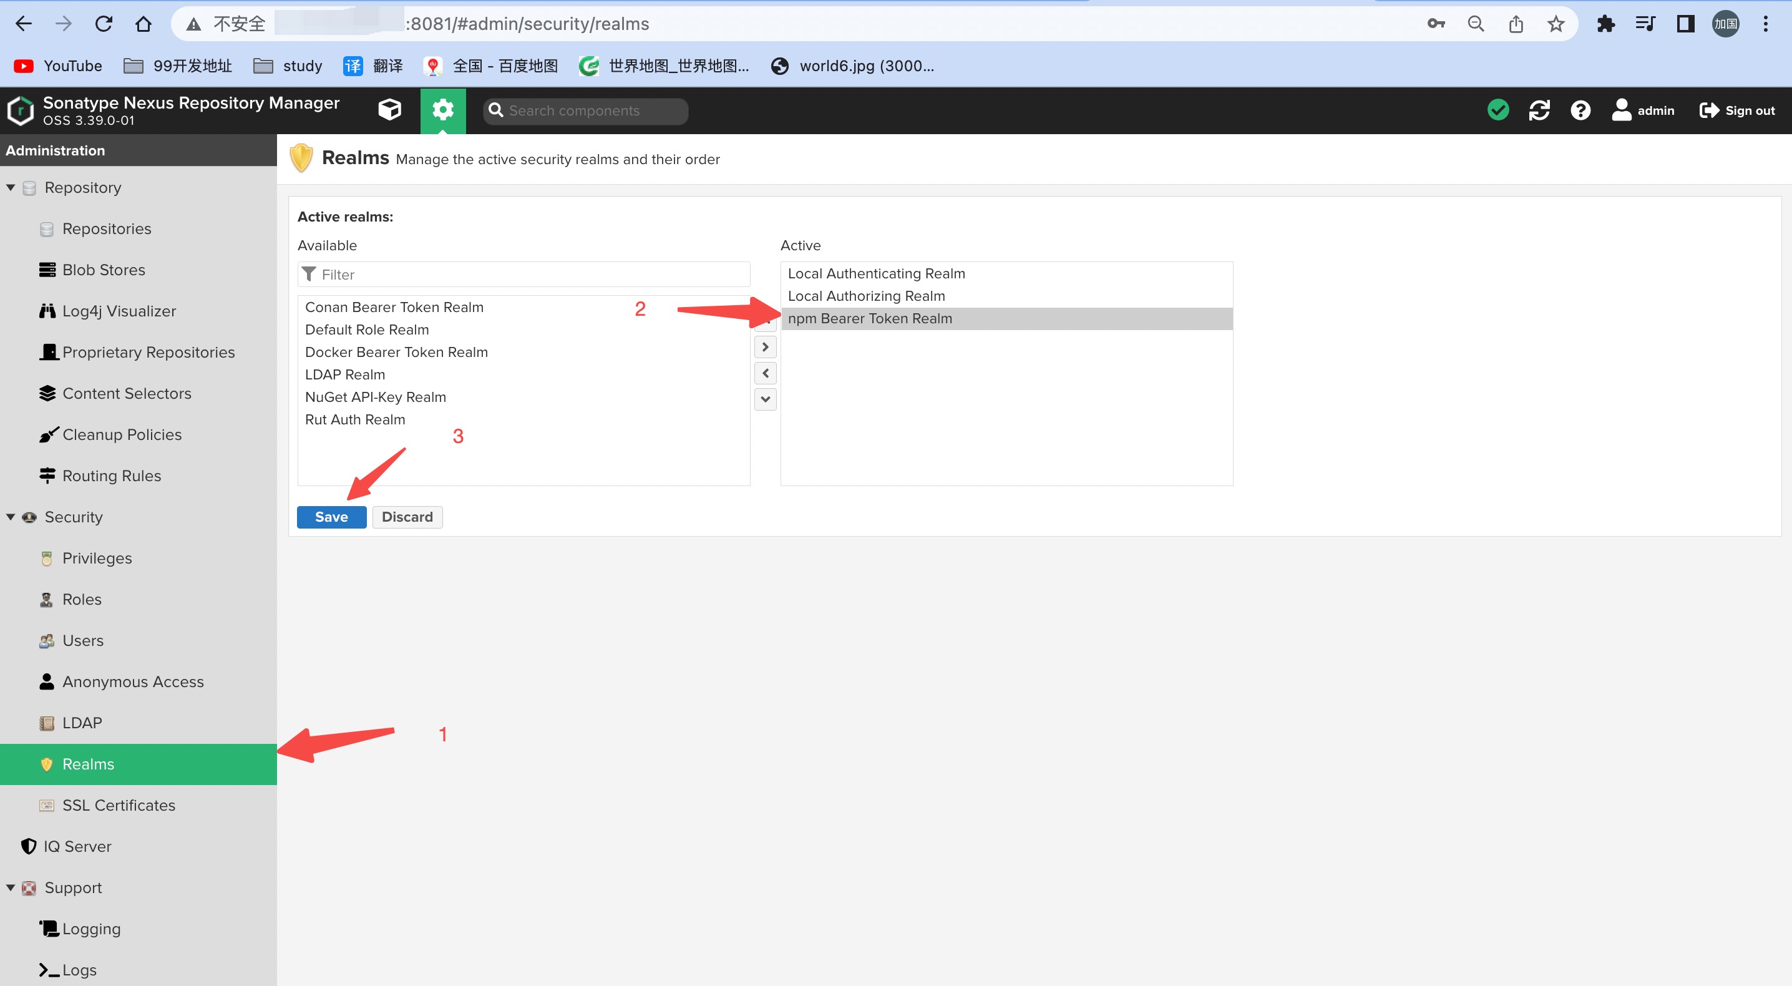Viewport: 1792px width, 986px height.
Task: Open Logs under Support
Action: coord(139,970)
